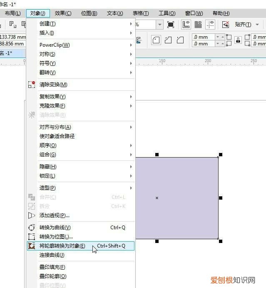The image size is (266, 288).
Task: Expand the 翻转(V) submenu
Action: pos(81,73)
